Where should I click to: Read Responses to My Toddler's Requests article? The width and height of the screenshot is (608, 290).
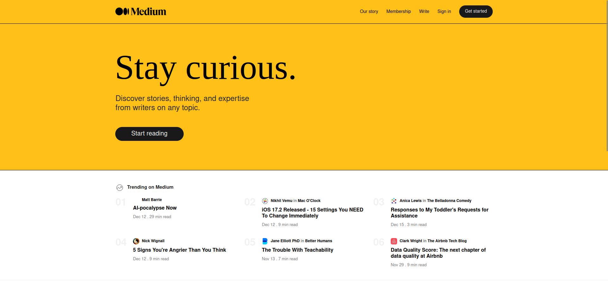pyautogui.click(x=440, y=213)
